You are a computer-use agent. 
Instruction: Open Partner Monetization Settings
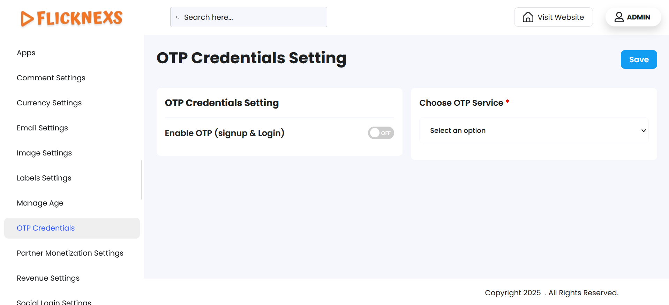click(x=70, y=253)
